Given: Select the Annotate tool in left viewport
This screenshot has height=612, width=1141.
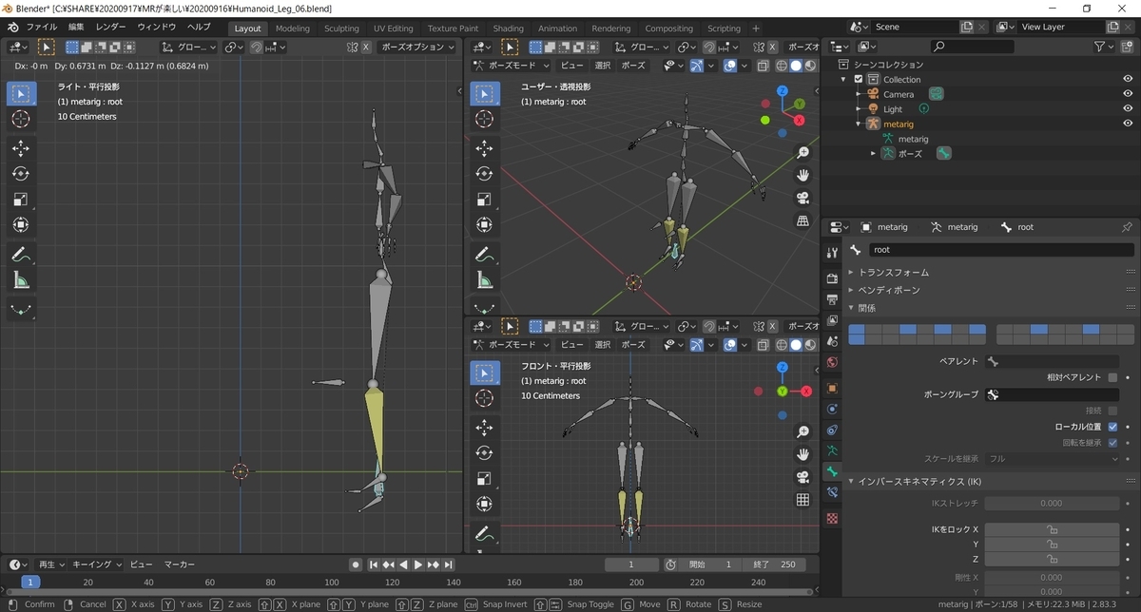Looking at the screenshot, I should click(21, 255).
